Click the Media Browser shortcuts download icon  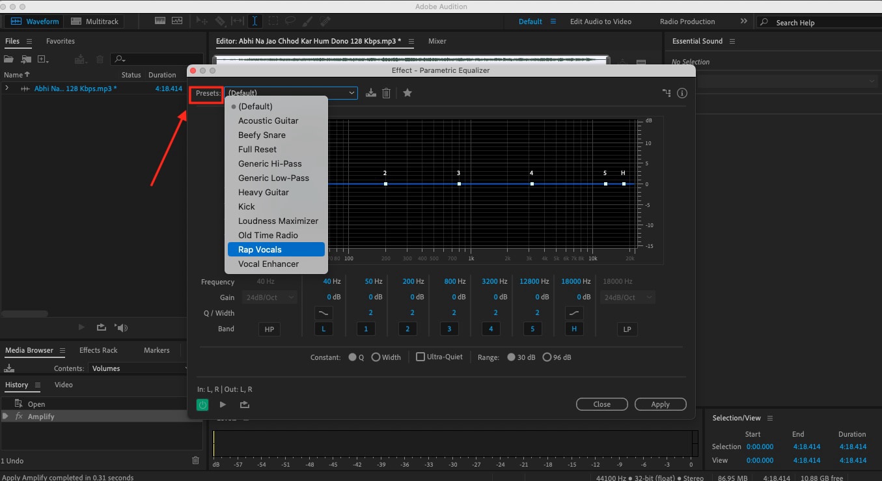[9, 368]
